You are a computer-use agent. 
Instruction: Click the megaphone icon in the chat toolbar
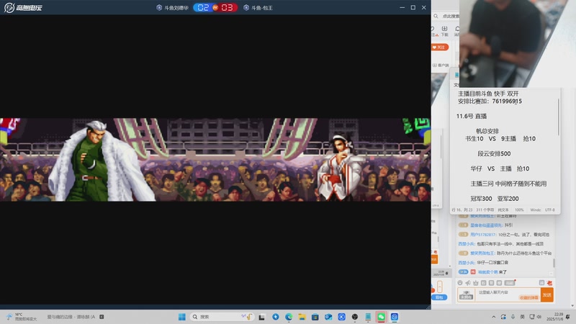467,283
